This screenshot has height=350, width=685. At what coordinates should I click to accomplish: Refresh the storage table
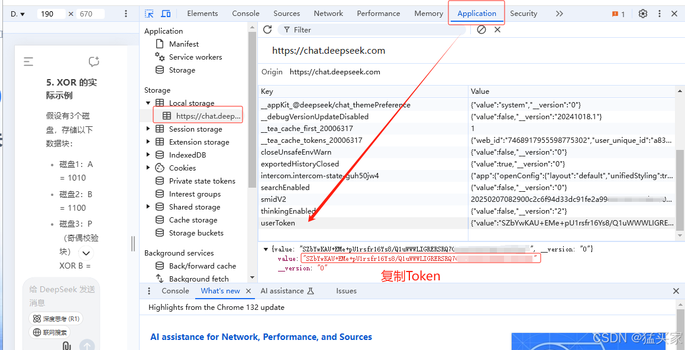pyautogui.click(x=267, y=30)
